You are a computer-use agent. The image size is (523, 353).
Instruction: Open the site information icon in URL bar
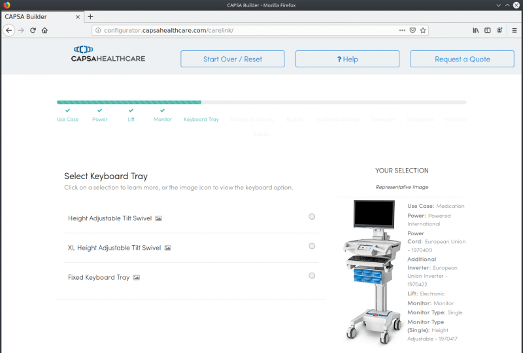coord(98,30)
